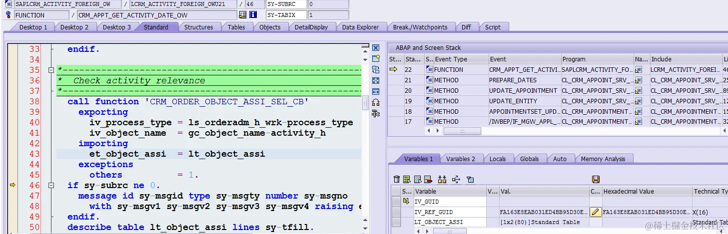
Task: Click the navigation icon in the UPDATE_APPOINTMENT row
Action: click(639, 90)
